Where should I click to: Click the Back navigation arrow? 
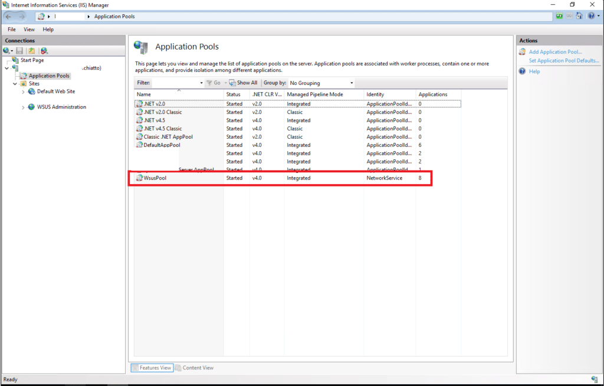(8, 17)
